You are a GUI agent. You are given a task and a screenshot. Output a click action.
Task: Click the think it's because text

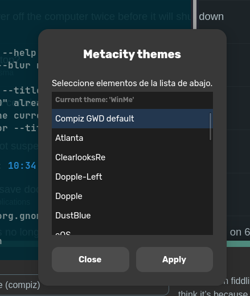click(x=213, y=293)
